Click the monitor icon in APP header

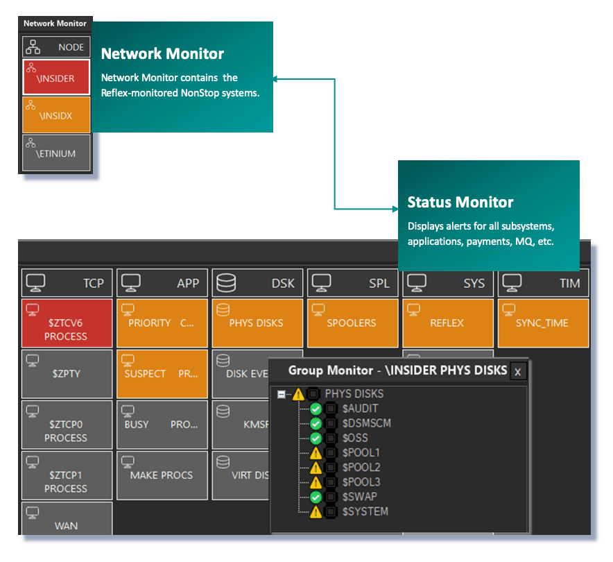tap(131, 283)
